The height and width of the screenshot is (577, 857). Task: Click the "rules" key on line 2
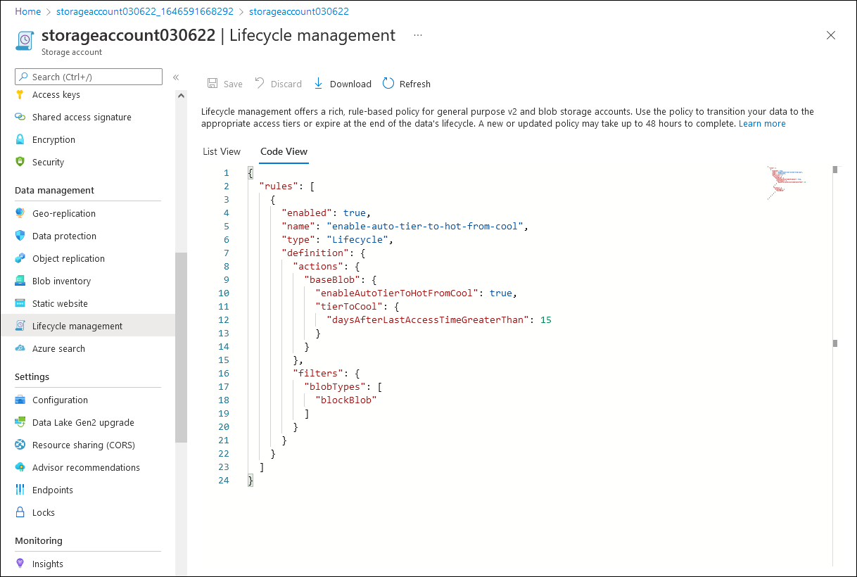(279, 186)
